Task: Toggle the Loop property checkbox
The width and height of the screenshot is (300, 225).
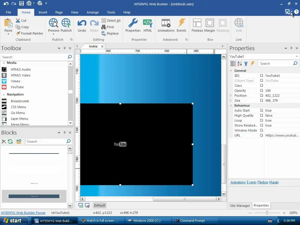Action: (x=261, y=120)
